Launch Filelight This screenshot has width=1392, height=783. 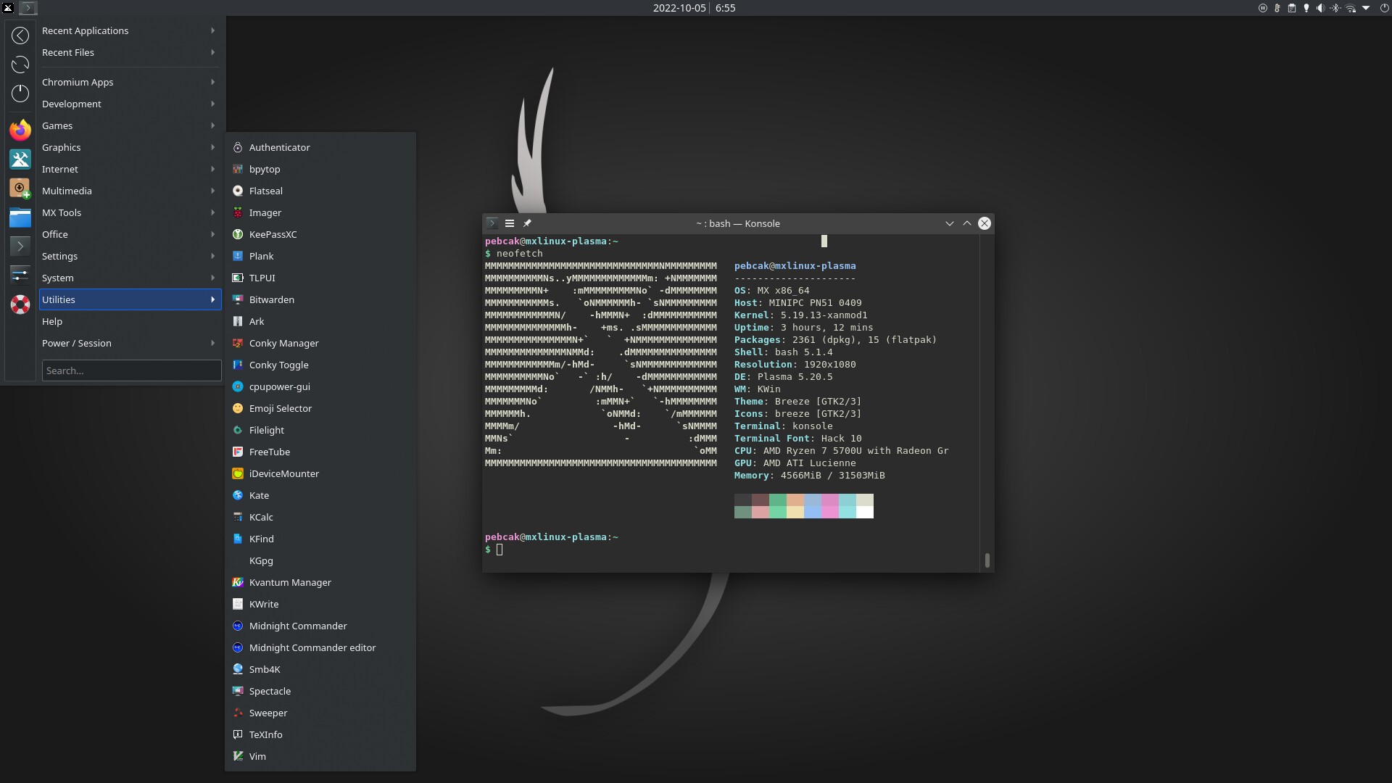(320, 430)
